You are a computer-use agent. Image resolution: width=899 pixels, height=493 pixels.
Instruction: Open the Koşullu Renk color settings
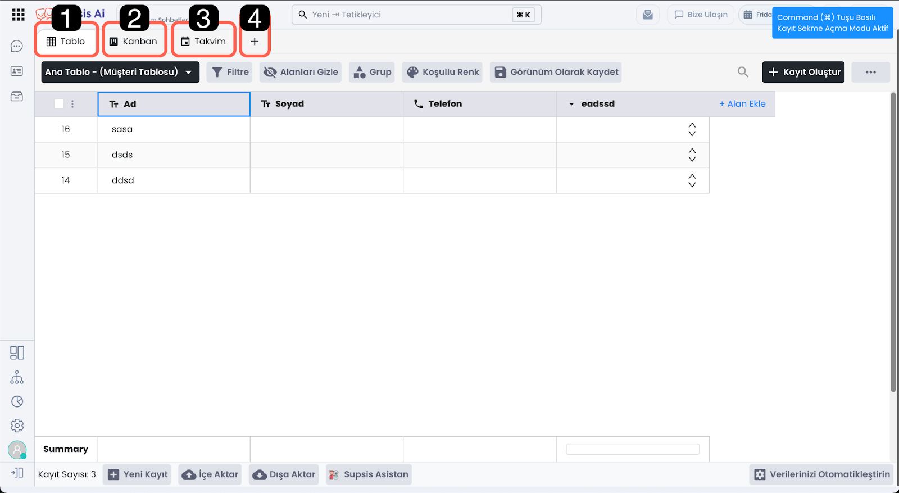point(443,72)
